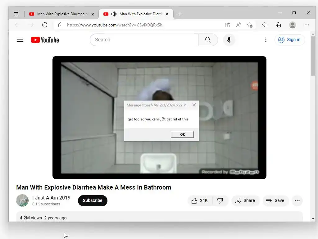318x239 pixels.
Task: Close the VM7 message dialog
Action: click(x=194, y=105)
